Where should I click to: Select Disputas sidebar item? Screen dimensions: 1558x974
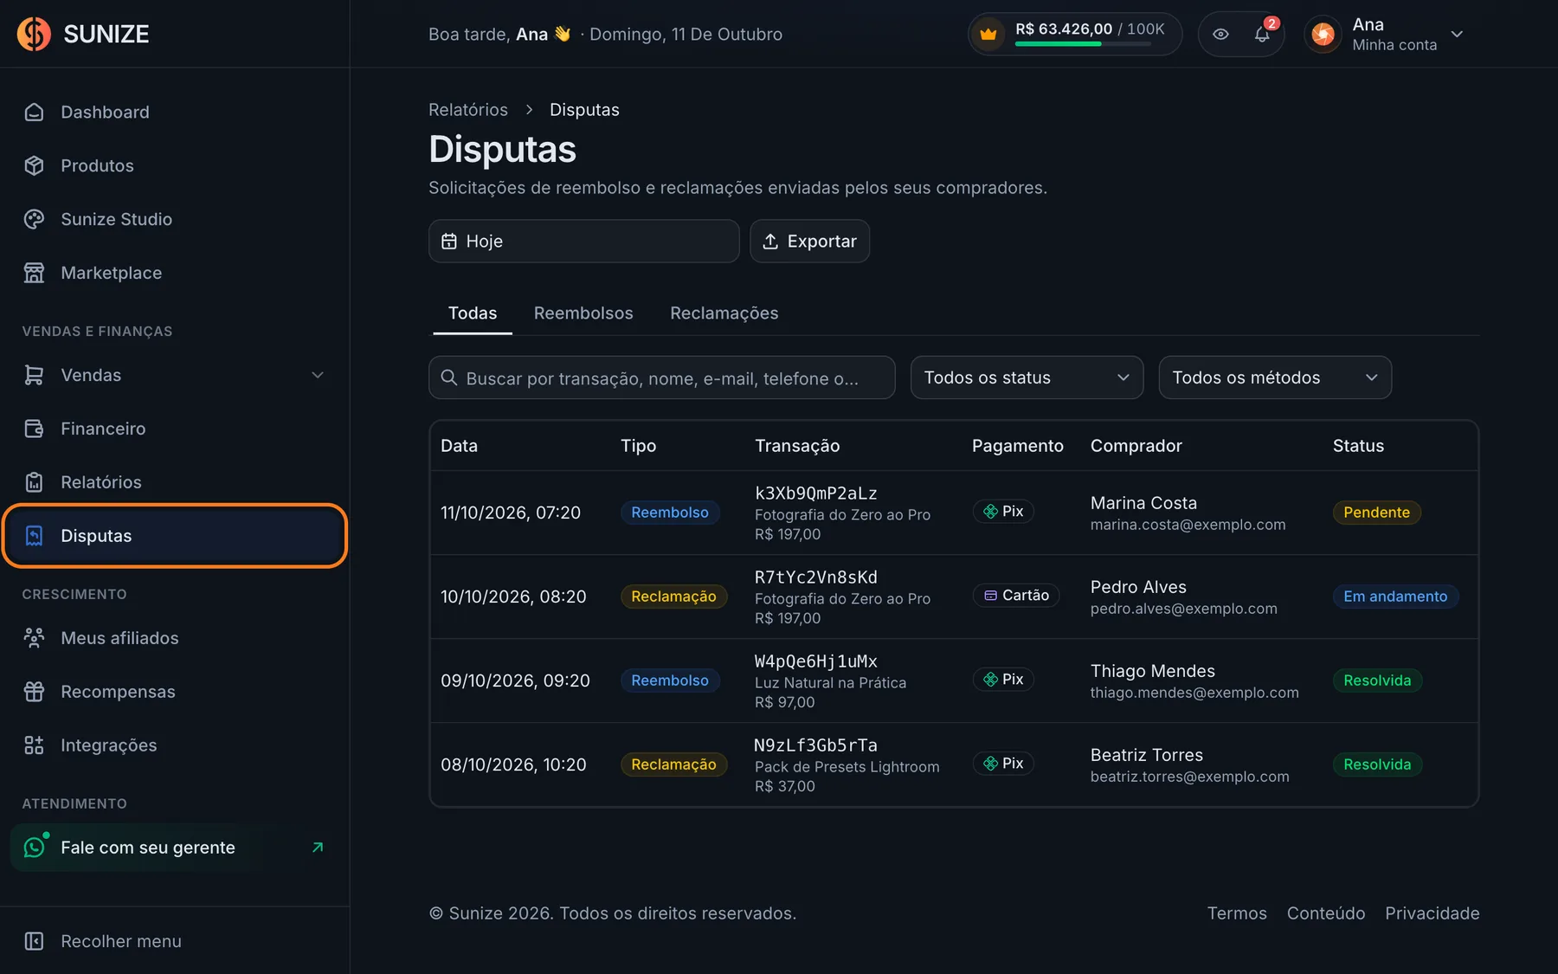[174, 536]
